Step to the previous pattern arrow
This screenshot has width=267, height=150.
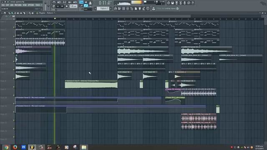coord(96,8)
